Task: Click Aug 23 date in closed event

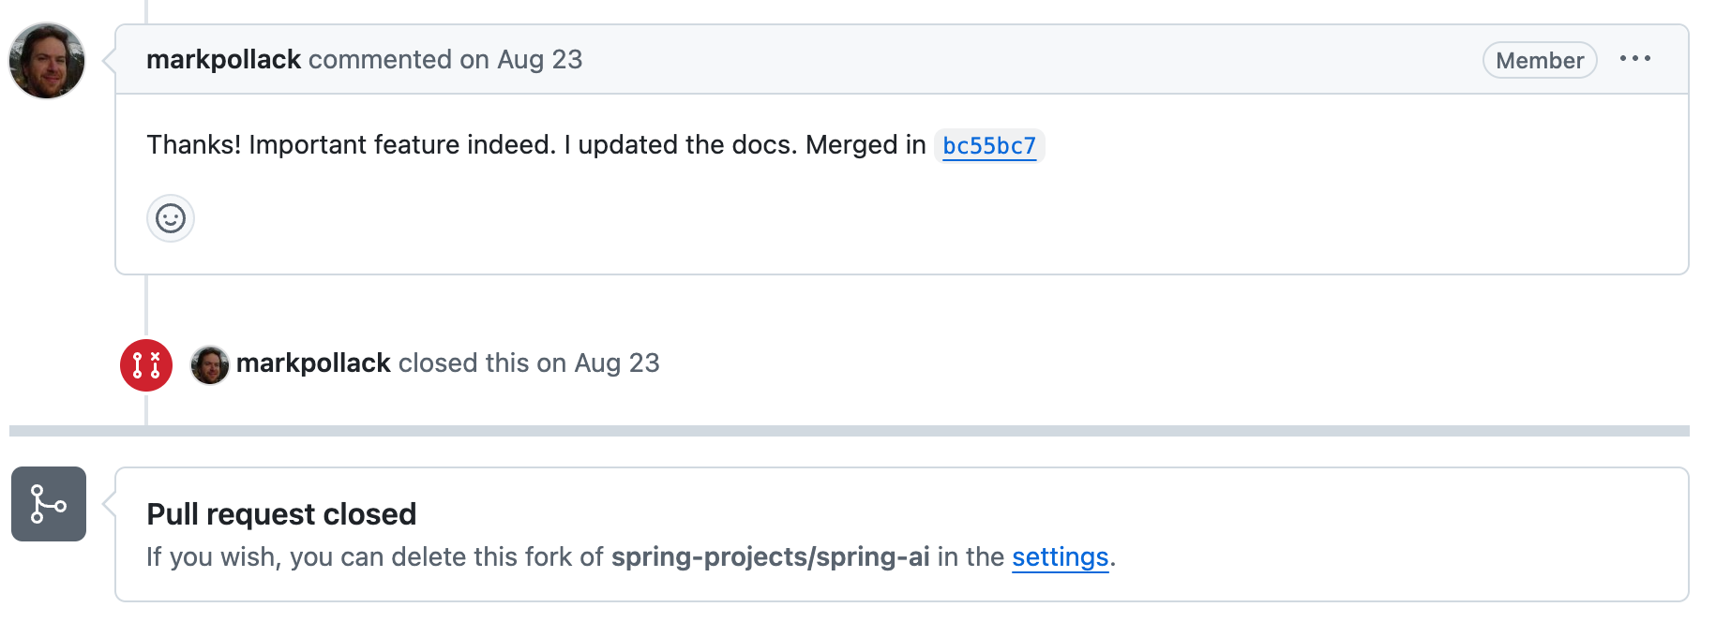Action: [617, 363]
